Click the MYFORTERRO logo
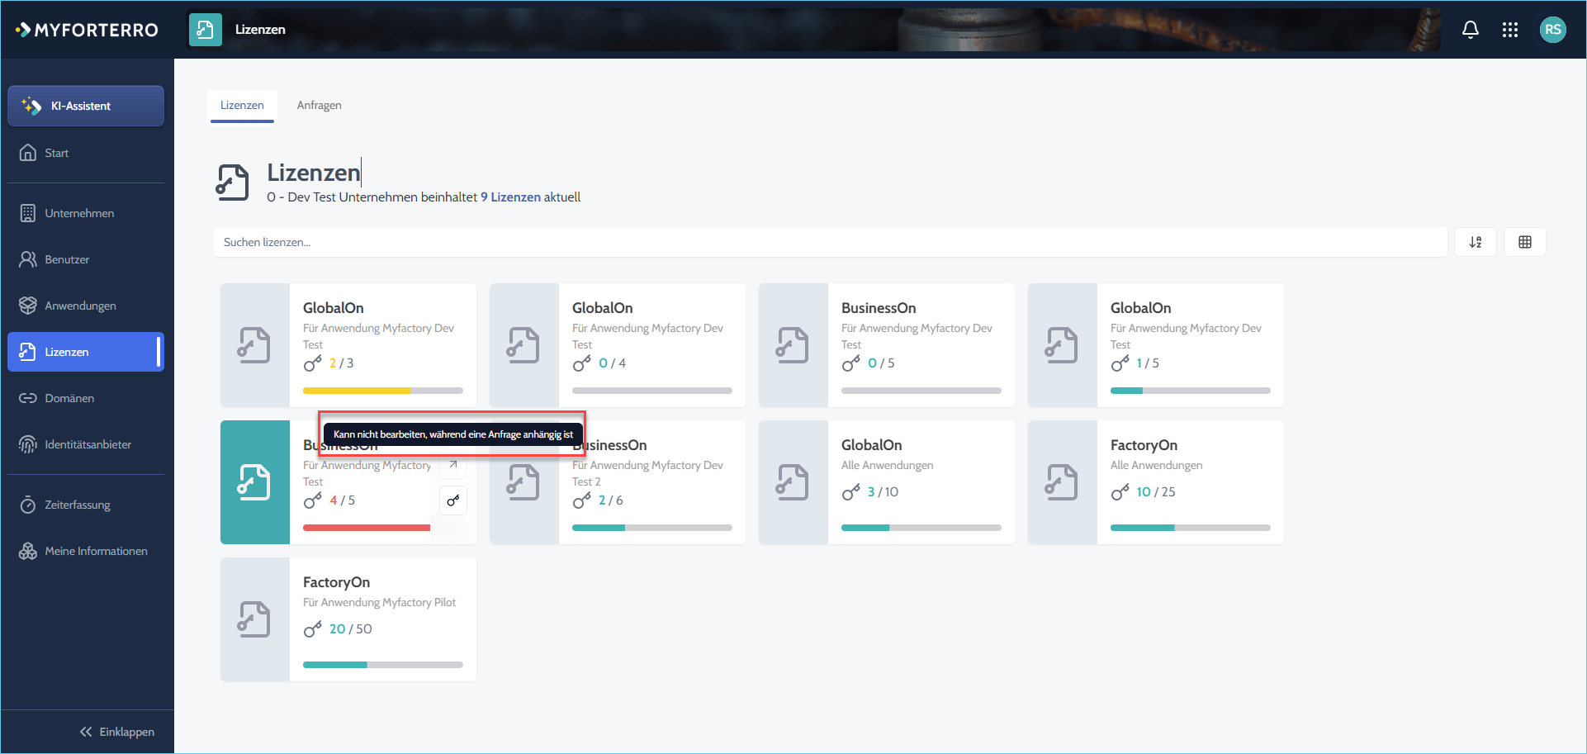1587x754 pixels. (87, 30)
